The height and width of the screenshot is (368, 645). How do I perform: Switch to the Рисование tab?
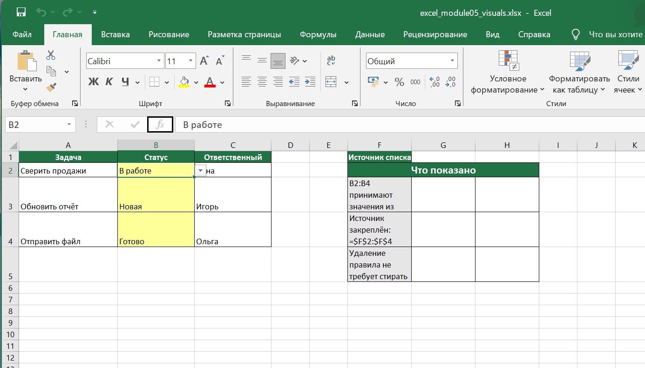click(x=169, y=34)
